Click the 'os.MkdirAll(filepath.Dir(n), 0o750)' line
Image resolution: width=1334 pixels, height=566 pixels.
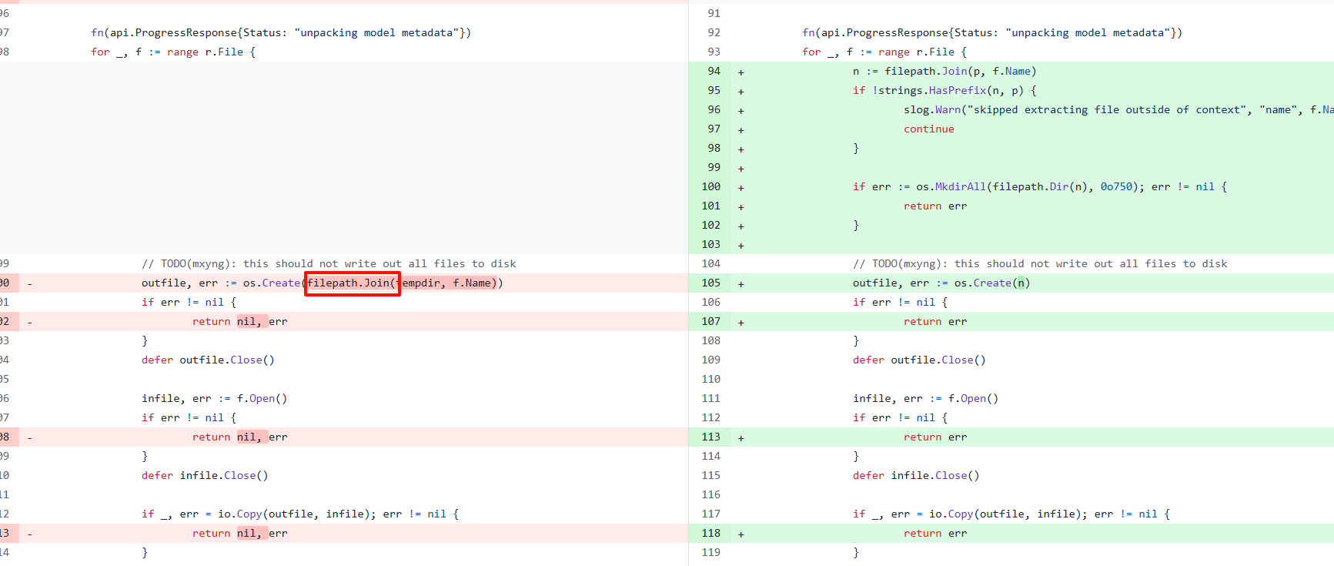pyautogui.click(x=1039, y=186)
